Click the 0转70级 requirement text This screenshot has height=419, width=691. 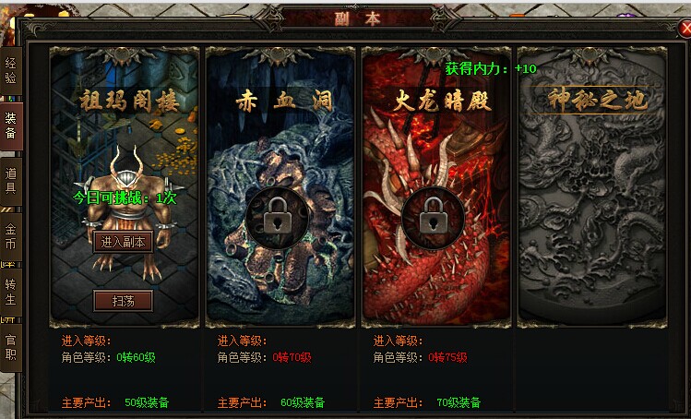coord(292,357)
